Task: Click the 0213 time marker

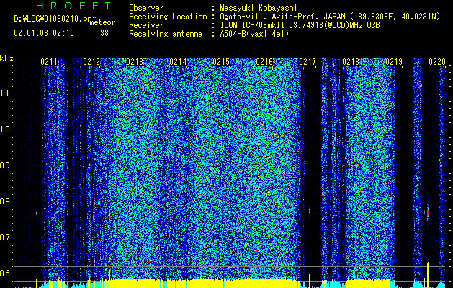Action: point(135,62)
